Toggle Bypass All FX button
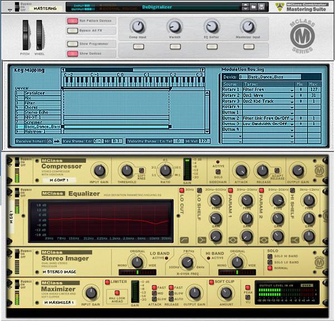The image size is (335, 321). pyautogui.click(x=72, y=31)
